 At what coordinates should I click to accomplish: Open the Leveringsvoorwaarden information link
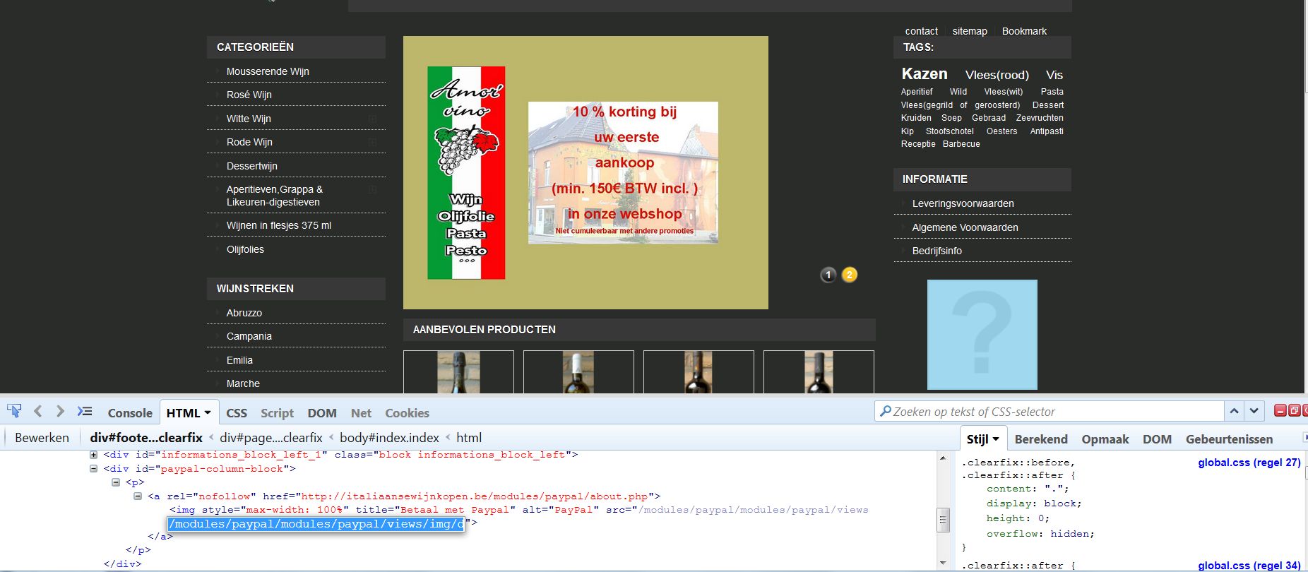[x=963, y=203]
